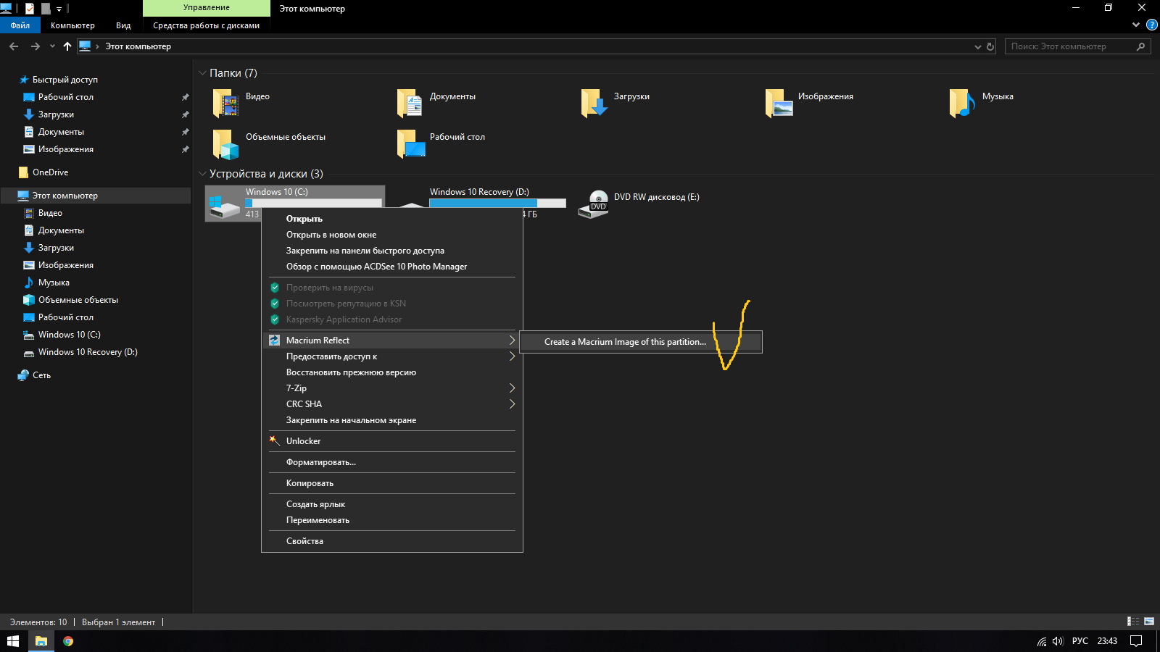The width and height of the screenshot is (1160, 652).
Task: Choose Create a Macrium Image of this partition
Action: (x=625, y=342)
